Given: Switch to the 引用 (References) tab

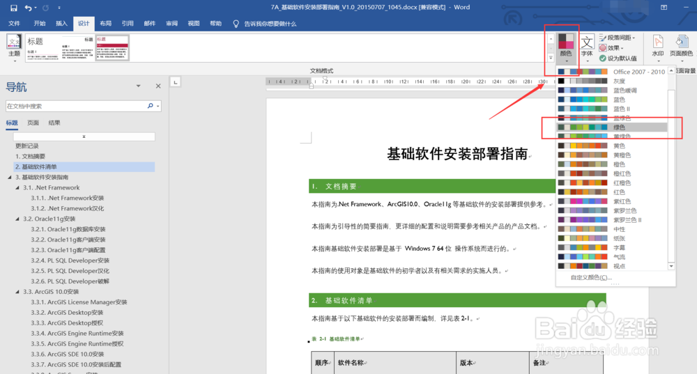Looking at the screenshot, I should coord(128,24).
